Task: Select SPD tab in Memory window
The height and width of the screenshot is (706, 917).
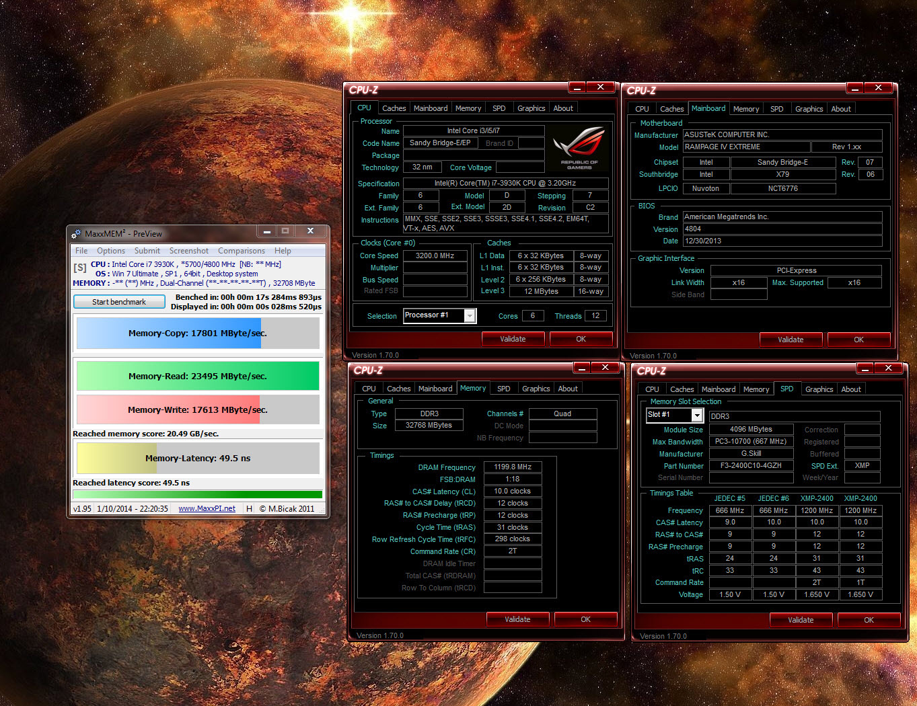Action: pyautogui.click(x=504, y=389)
